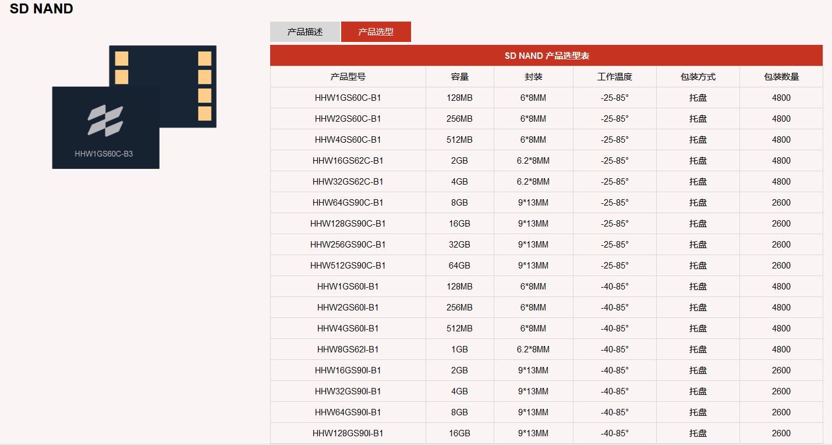Viewport: 832px width, 445px height.
Task: Select model HHW16GS62C-B1
Action: point(348,161)
